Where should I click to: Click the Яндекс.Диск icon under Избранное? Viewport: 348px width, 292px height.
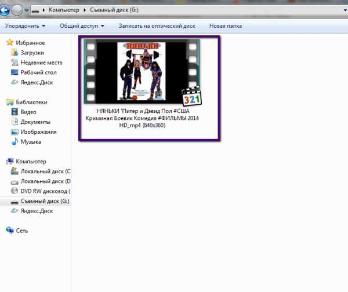click(x=16, y=82)
